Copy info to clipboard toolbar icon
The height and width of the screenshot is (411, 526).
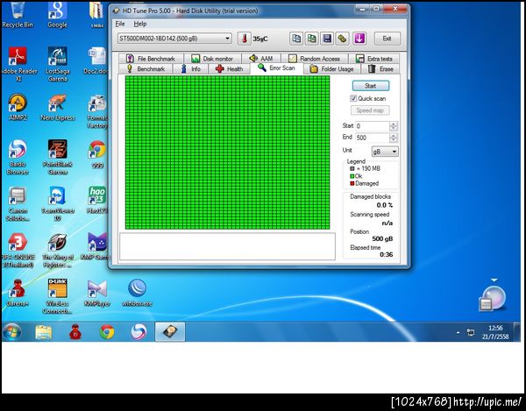(x=296, y=39)
